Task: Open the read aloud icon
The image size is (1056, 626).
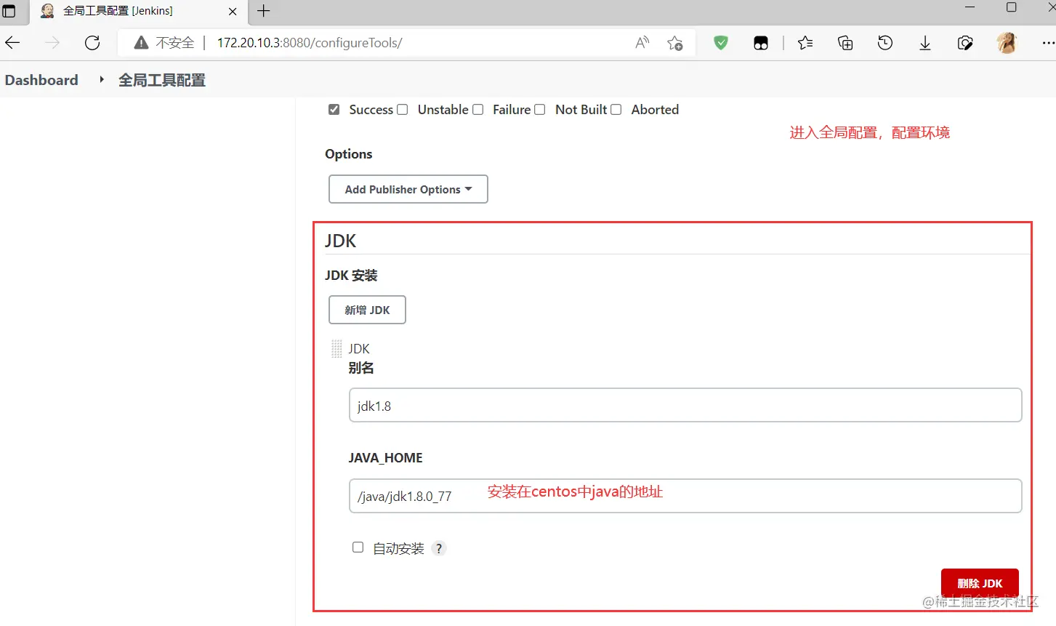Action: 642,43
